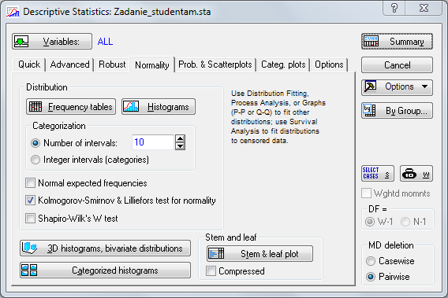Click the Select Cases button
The width and height of the screenshot is (448, 298).
378,173
